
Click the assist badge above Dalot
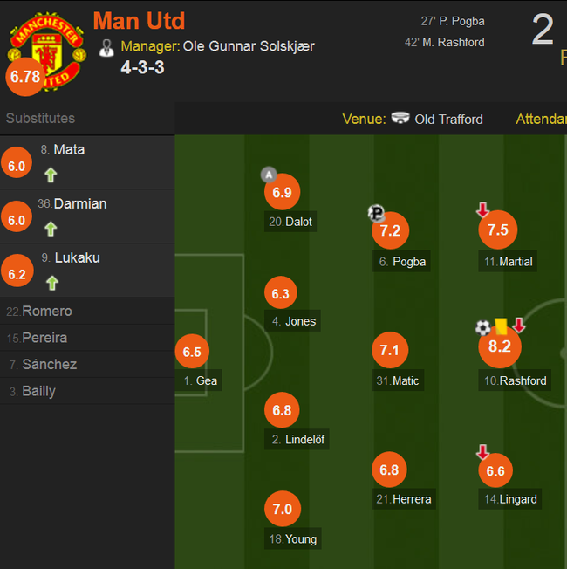pyautogui.click(x=269, y=175)
